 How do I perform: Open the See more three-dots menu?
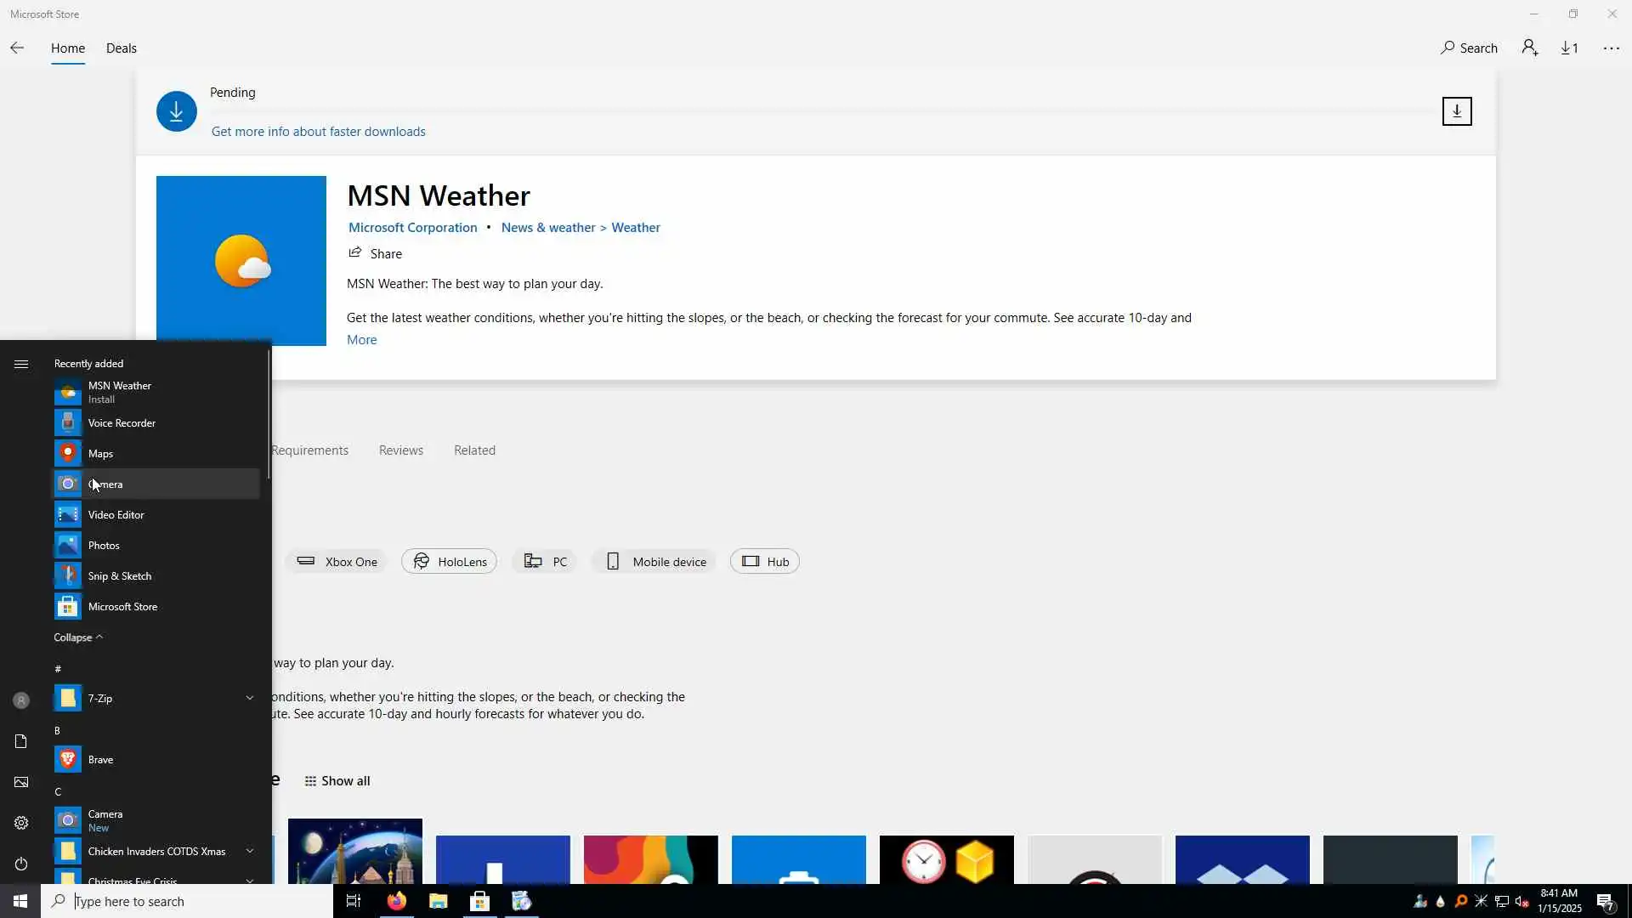(x=1611, y=48)
